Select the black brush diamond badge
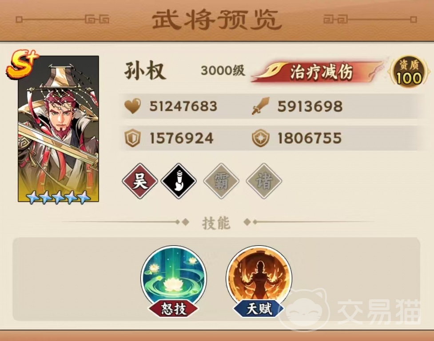Screen dimensions: 434x341 179,181
